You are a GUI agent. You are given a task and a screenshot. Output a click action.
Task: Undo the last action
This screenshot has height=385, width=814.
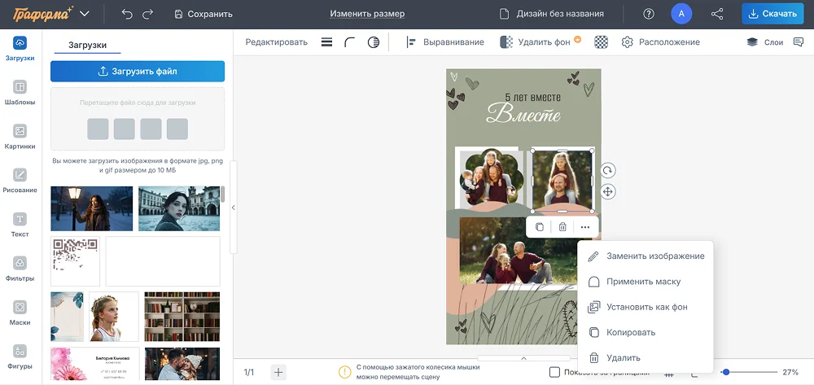click(x=127, y=14)
